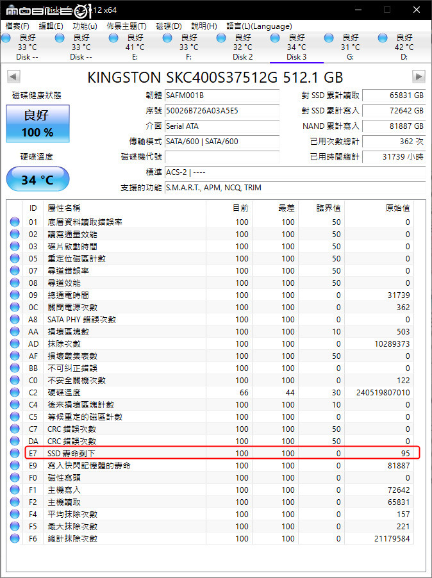The height and width of the screenshot is (578, 432).
Task: Click the firmware field SAFM001B
Action: 222,95
